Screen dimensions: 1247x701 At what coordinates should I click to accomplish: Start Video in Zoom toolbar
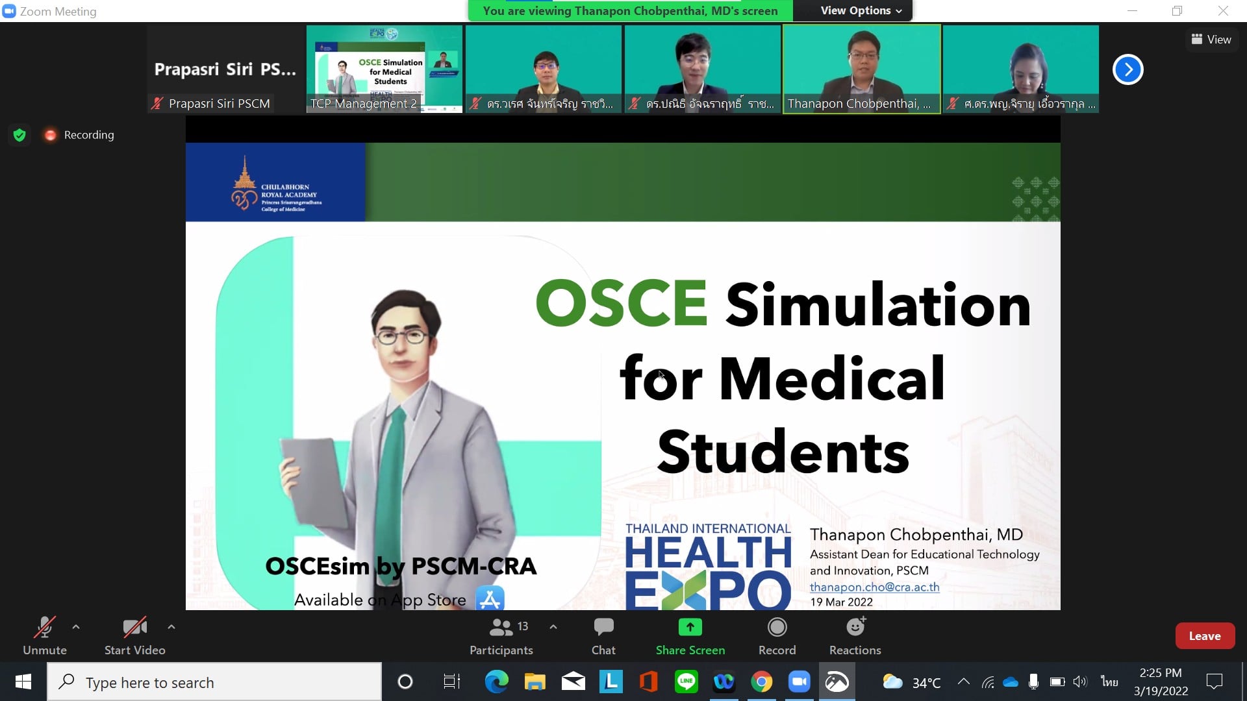134,636
